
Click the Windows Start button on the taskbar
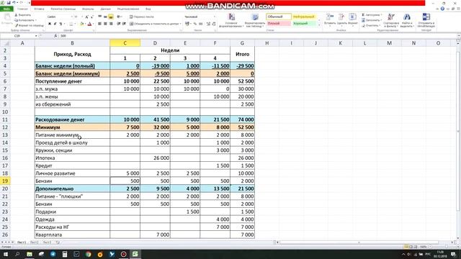(x=6, y=254)
